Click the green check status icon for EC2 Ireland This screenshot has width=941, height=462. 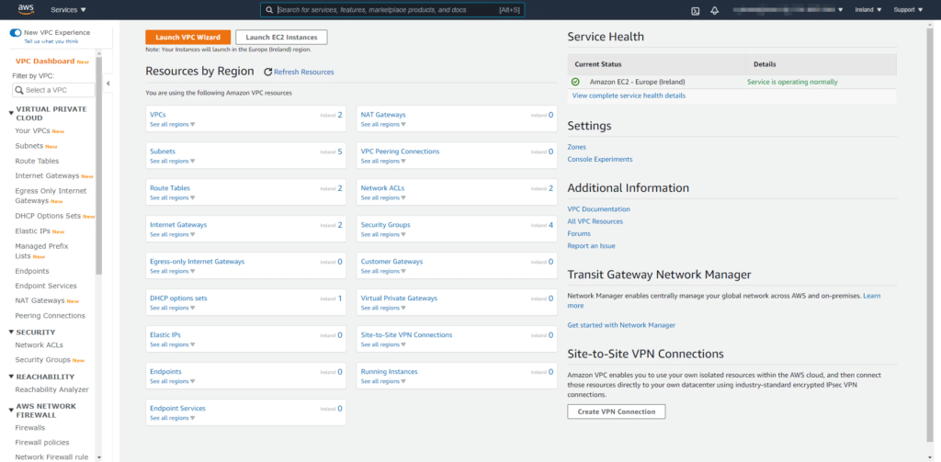pos(575,82)
